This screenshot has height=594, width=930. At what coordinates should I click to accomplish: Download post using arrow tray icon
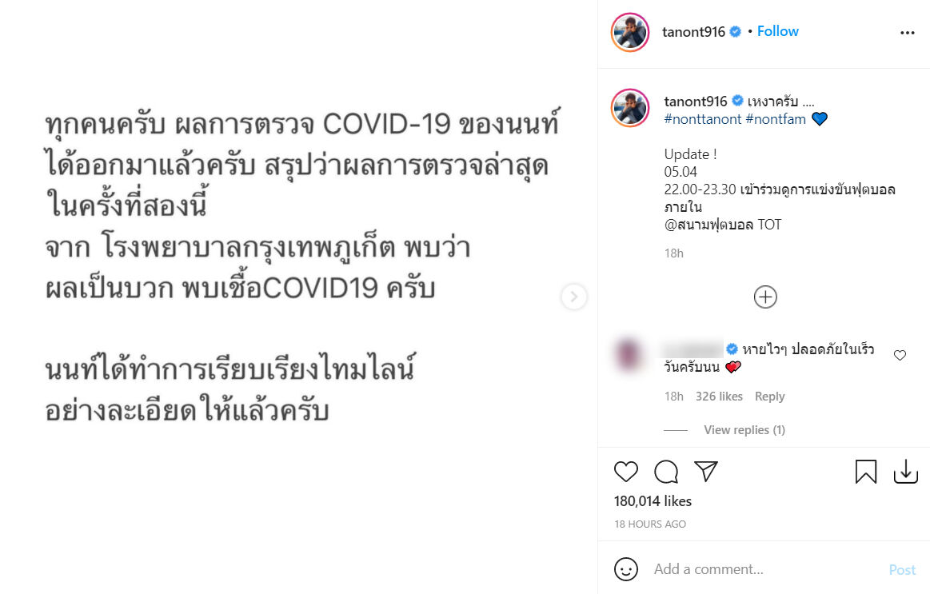(x=906, y=472)
